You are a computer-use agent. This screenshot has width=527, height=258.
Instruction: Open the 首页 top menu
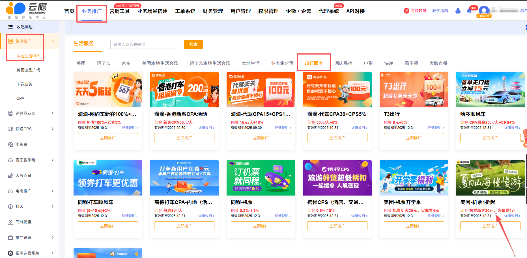tap(69, 11)
